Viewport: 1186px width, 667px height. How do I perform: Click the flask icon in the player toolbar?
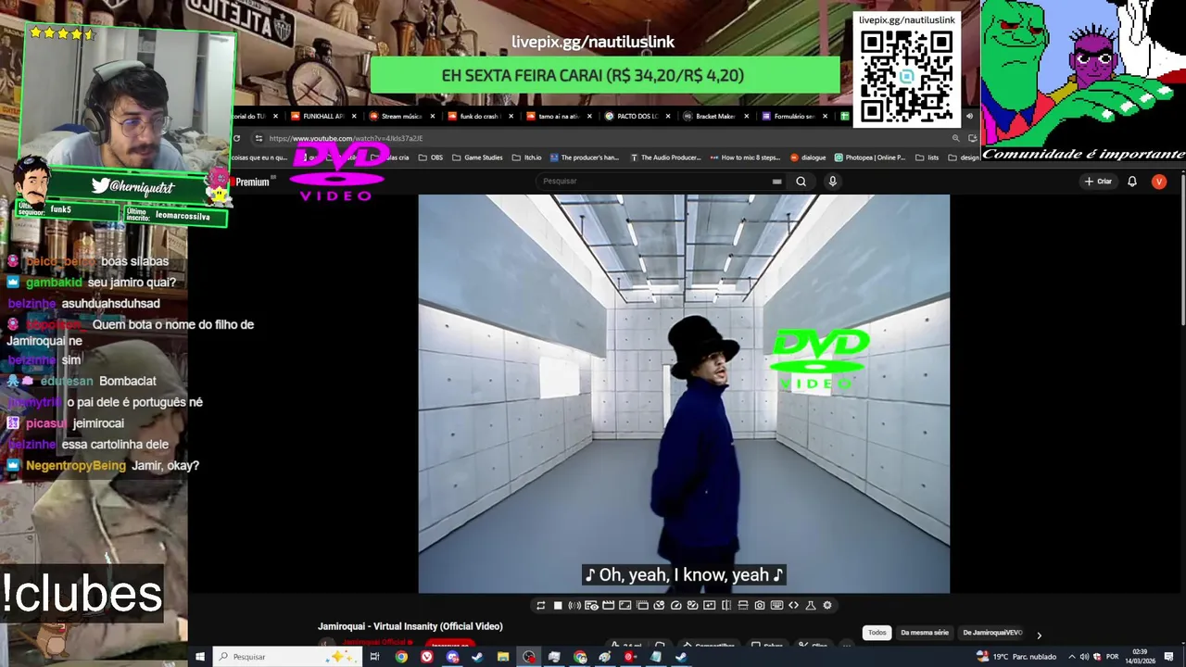click(x=811, y=606)
